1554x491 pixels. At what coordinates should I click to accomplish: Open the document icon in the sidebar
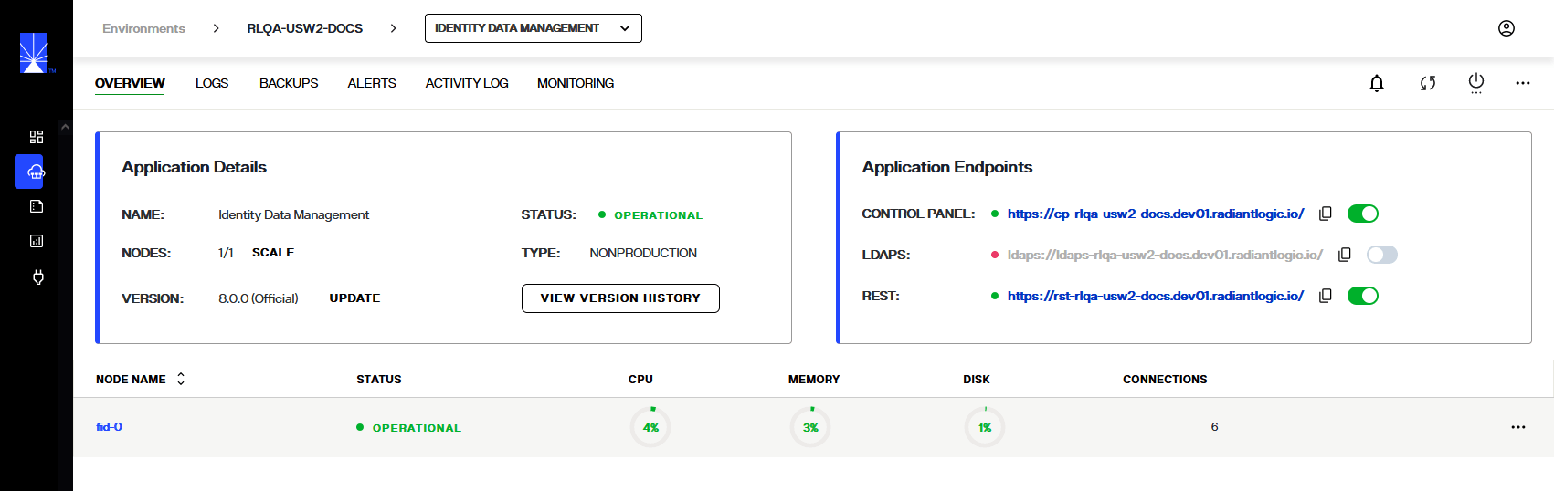coord(37,206)
